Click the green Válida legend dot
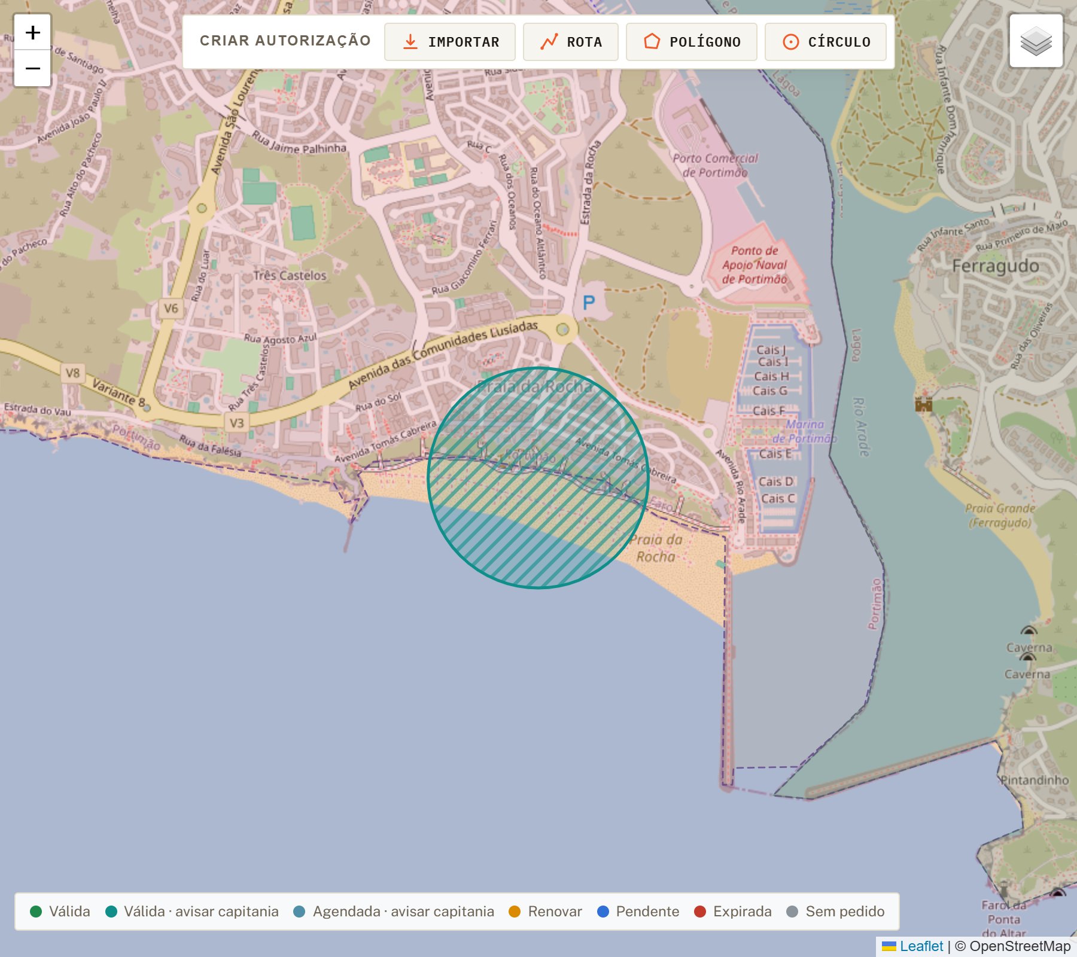 pyautogui.click(x=36, y=912)
